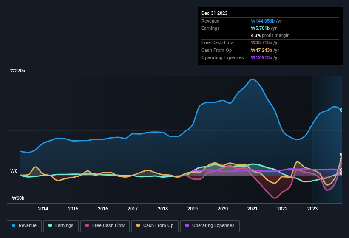This screenshot has width=349, height=238.
Task: Click the Dec 31 2023 tooltip date header
Action: (x=214, y=13)
